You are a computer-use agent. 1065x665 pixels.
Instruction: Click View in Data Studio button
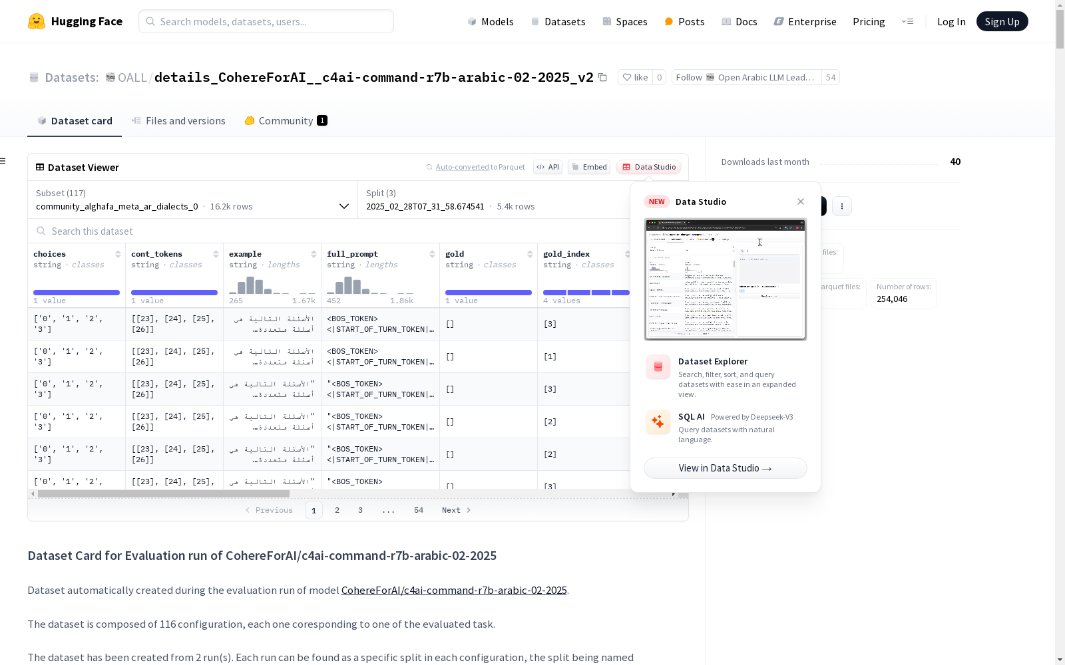pyautogui.click(x=726, y=468)
